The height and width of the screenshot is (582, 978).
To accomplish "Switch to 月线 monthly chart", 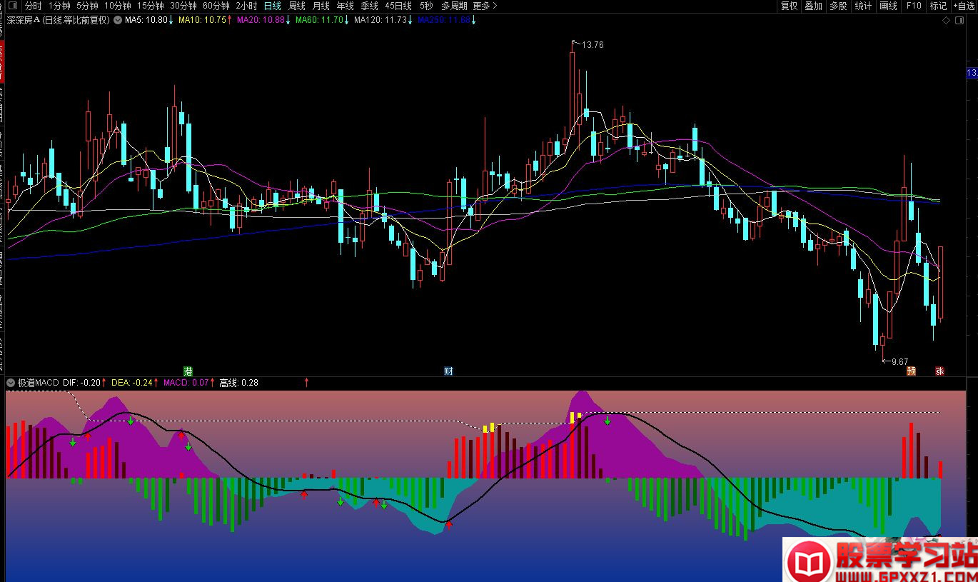I will 321,6.
